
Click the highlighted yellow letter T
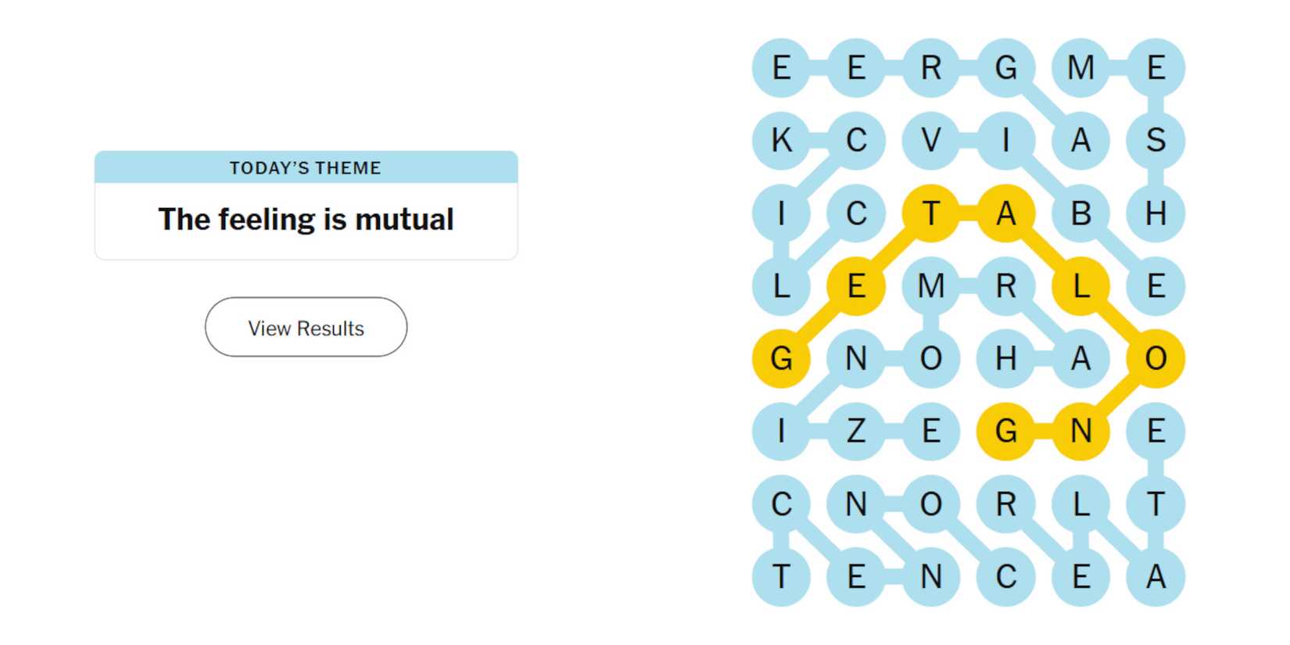pyautogui.click(x=930, y=213)
